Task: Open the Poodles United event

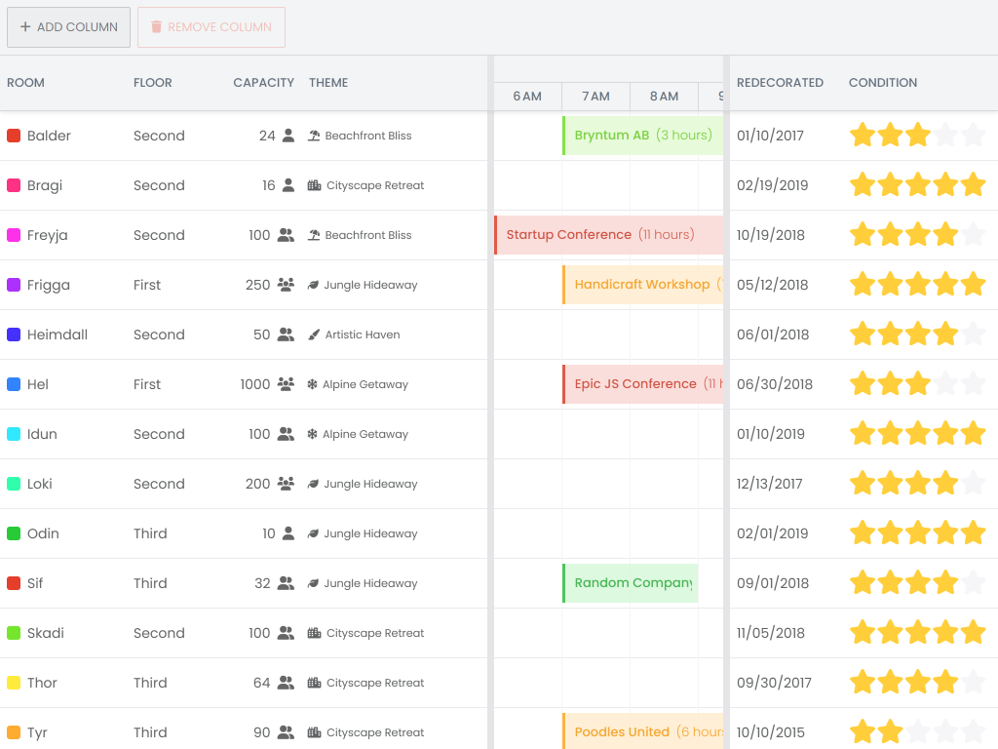Action: 643,731
